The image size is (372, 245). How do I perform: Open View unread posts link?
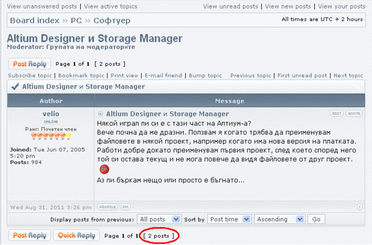coord(230,6)
